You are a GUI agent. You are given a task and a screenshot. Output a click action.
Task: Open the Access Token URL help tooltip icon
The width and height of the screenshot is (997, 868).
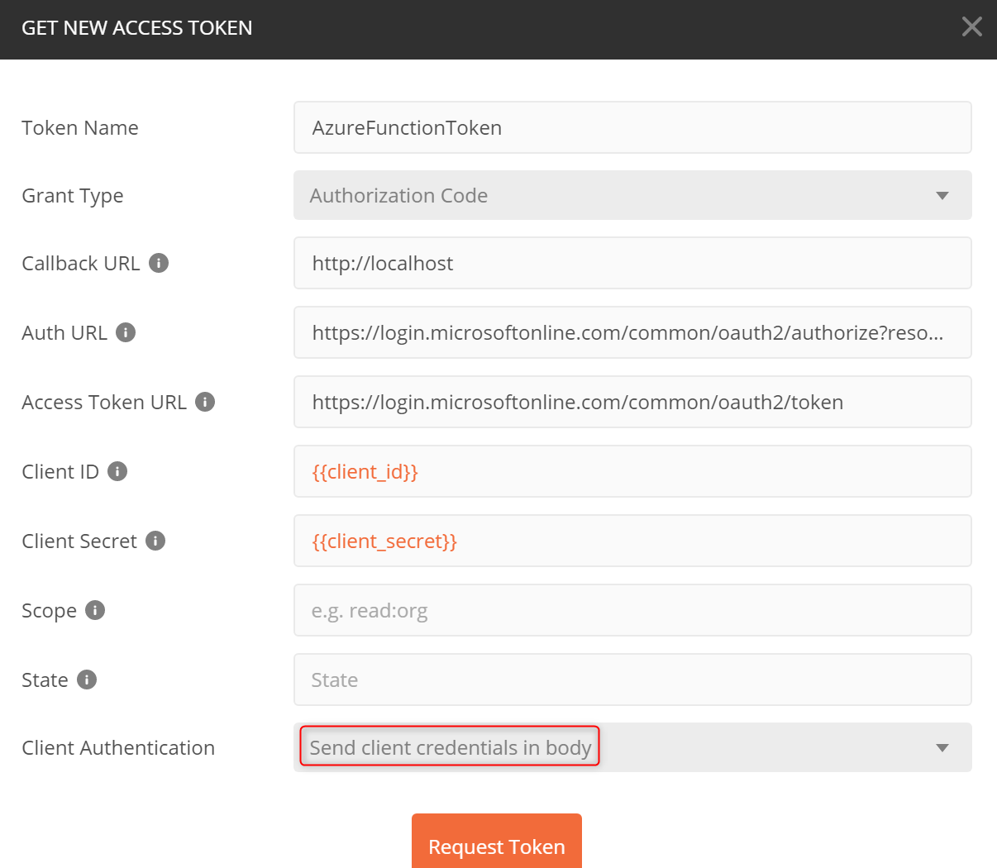point(204,401)
